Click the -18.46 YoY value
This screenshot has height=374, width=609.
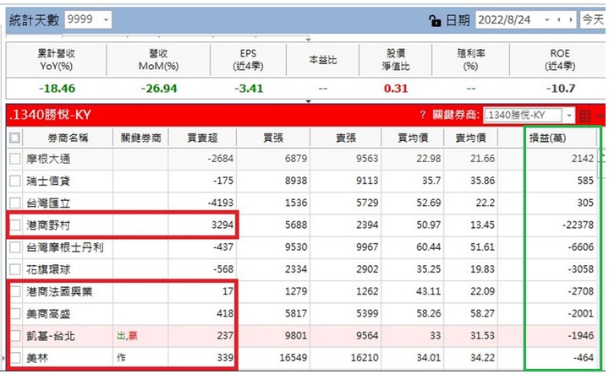click(57, 89)
